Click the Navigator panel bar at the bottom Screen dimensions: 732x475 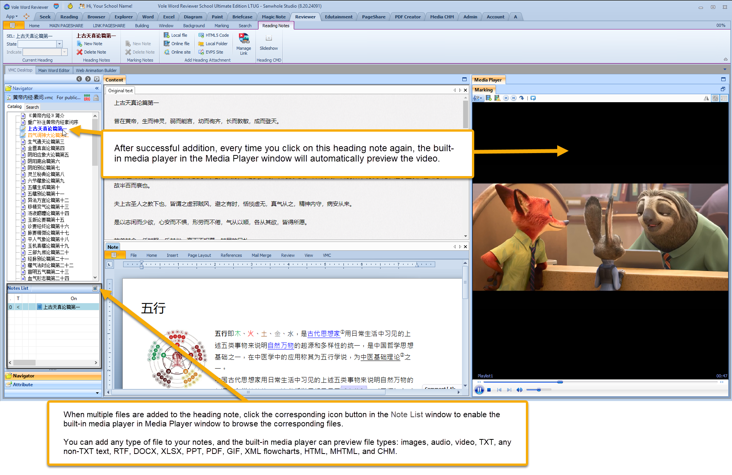(x=53, y=376)
